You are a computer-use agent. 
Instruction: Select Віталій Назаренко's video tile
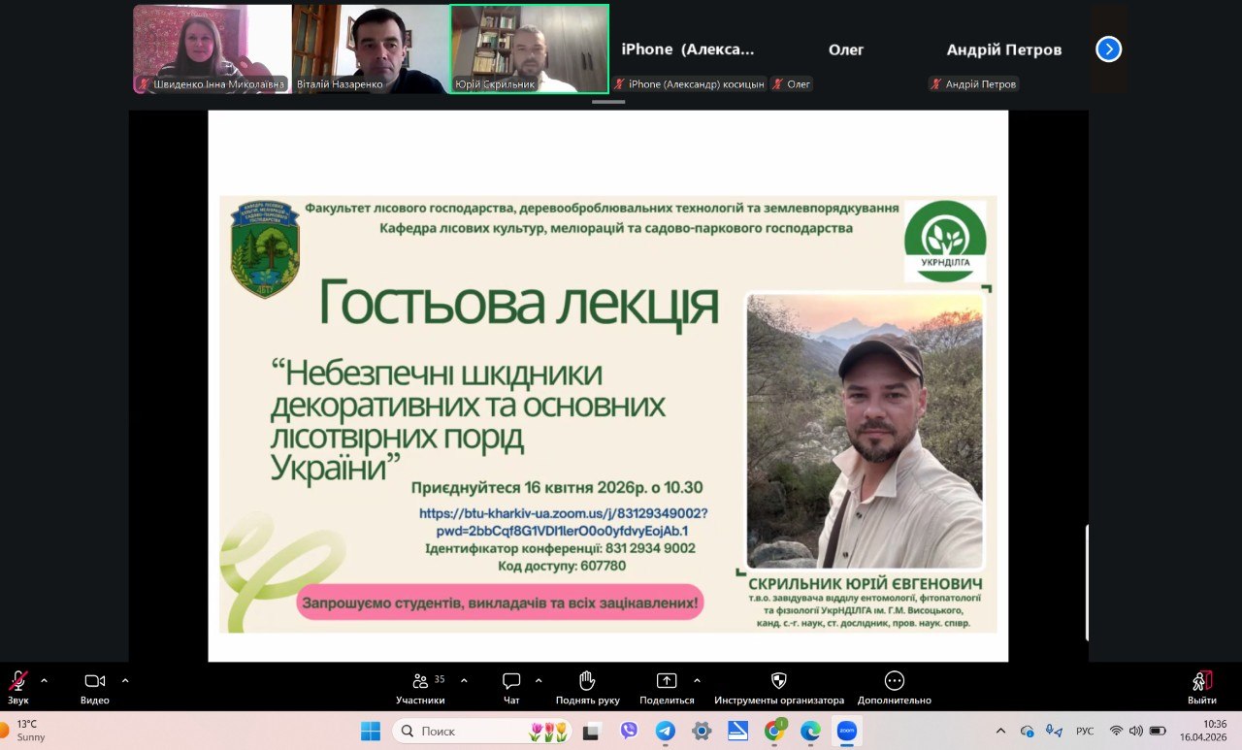(x=370, y=49)
